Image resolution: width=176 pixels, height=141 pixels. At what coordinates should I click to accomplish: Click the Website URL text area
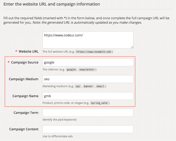pos(88,40)
